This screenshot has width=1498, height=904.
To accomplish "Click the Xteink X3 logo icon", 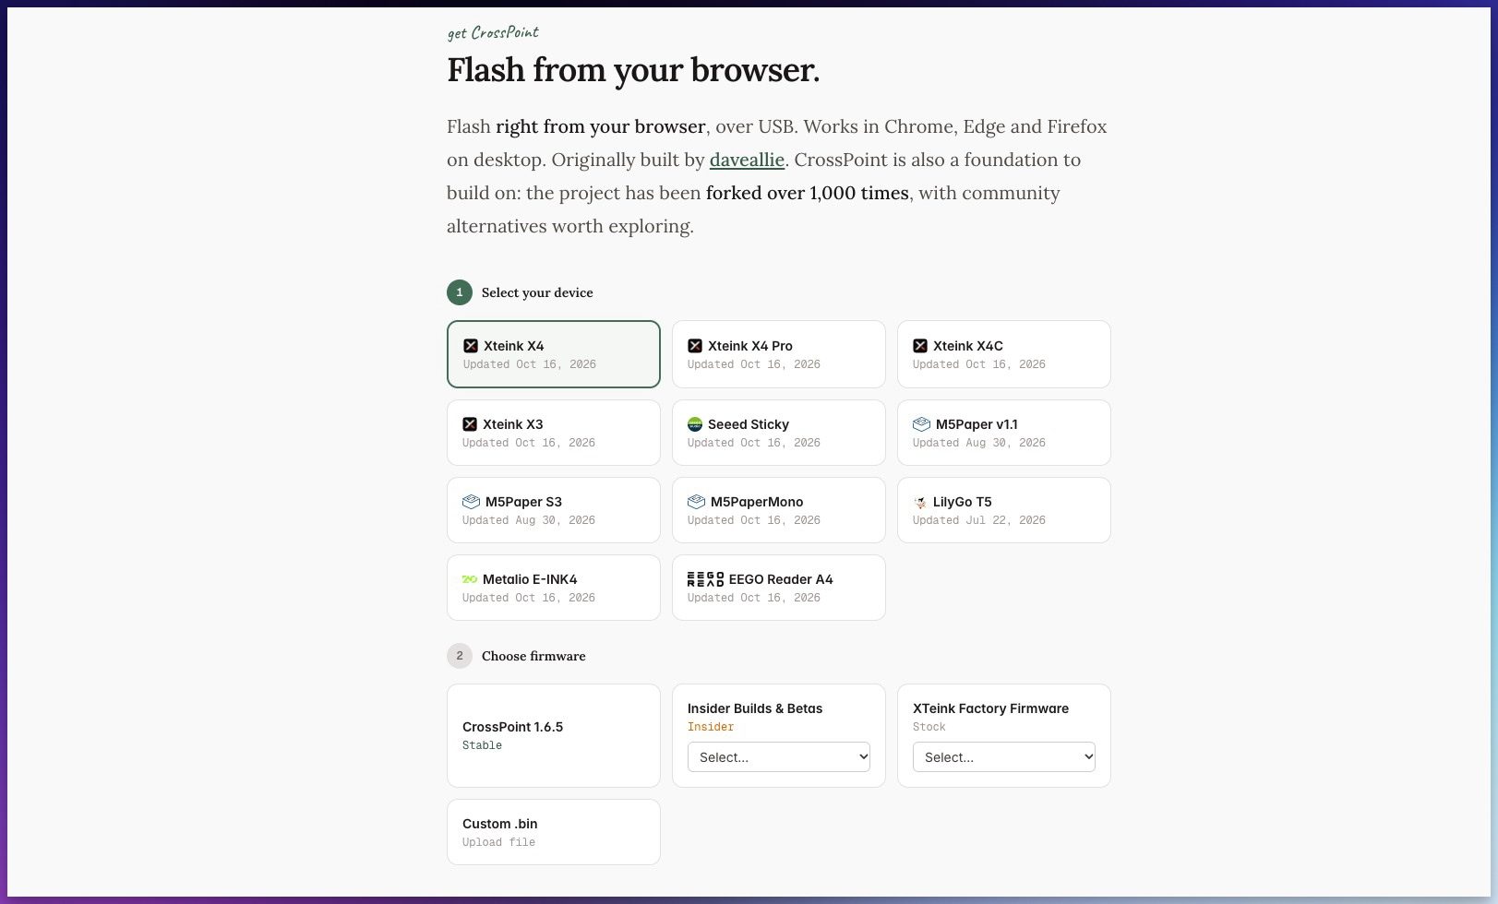I will point(470,424).
